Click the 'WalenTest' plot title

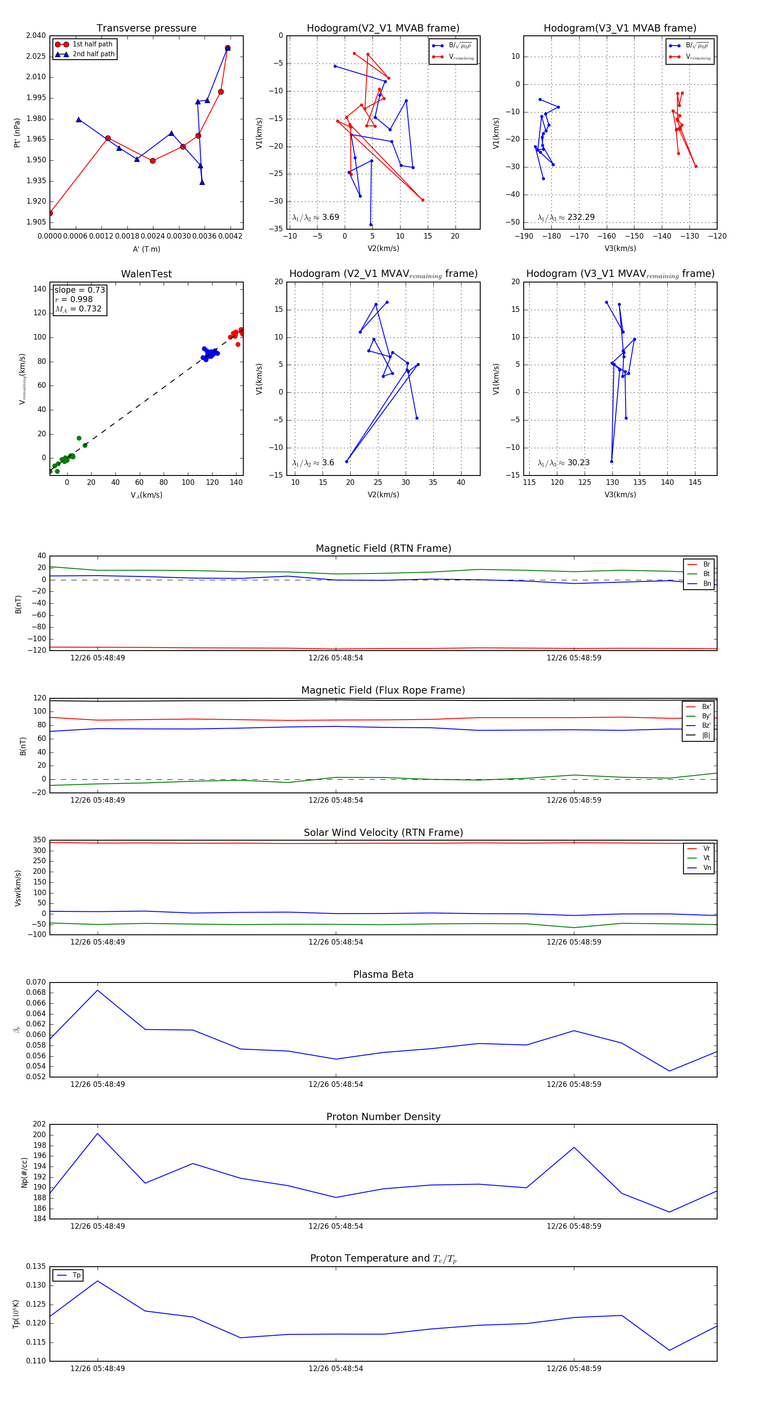coord(146,274)
